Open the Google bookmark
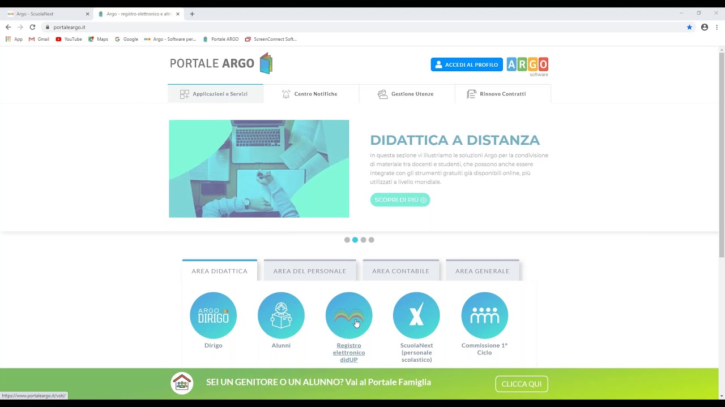 126,39
